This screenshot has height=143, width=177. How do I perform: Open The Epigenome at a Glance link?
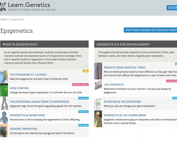[28, 75]
